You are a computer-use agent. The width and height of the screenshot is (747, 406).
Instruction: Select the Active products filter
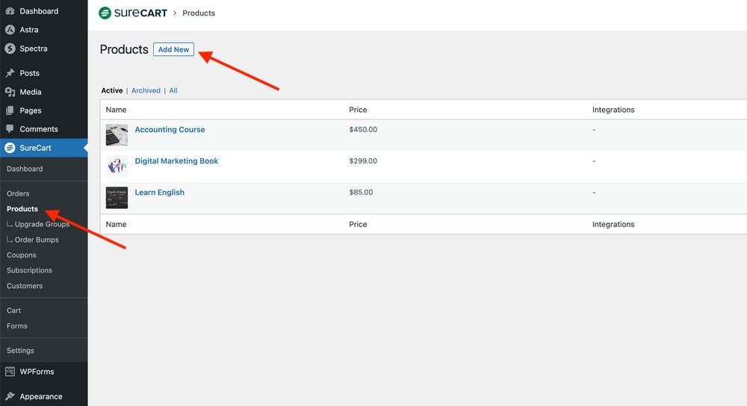112,90
